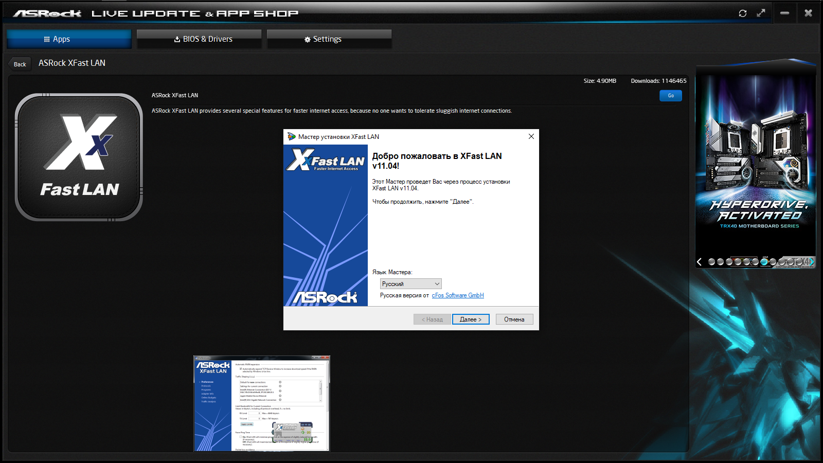Expand the Русский language dropdown
The image size is (823, 463).
(x=410, y=284)
